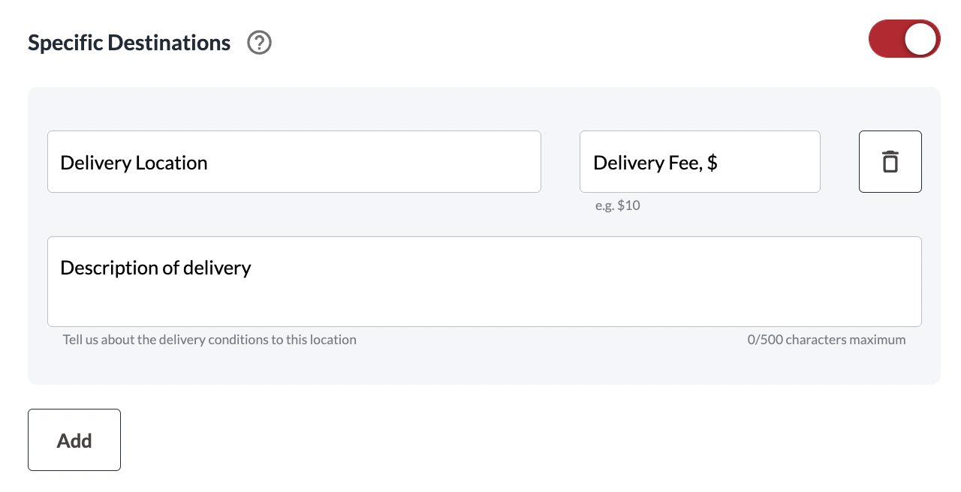Open the help tooltip beside Specific Destinations
This screenshot has height=492, width=961.
pos(259,43)
